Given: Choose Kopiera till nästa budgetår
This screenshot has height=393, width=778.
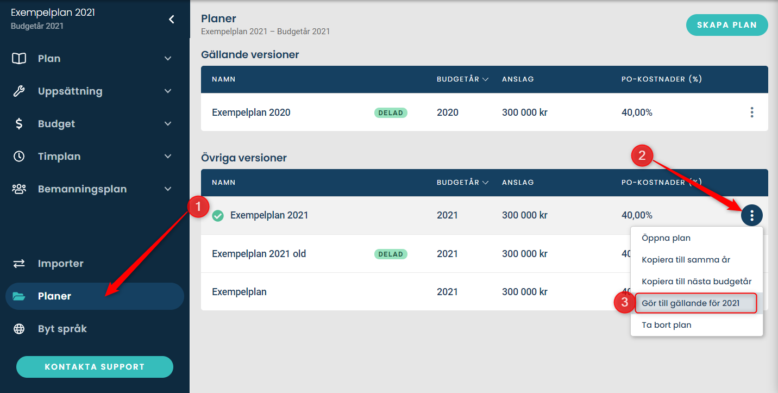Looking at the screenshot, I should pyautogui.click(x=697, y=282).
